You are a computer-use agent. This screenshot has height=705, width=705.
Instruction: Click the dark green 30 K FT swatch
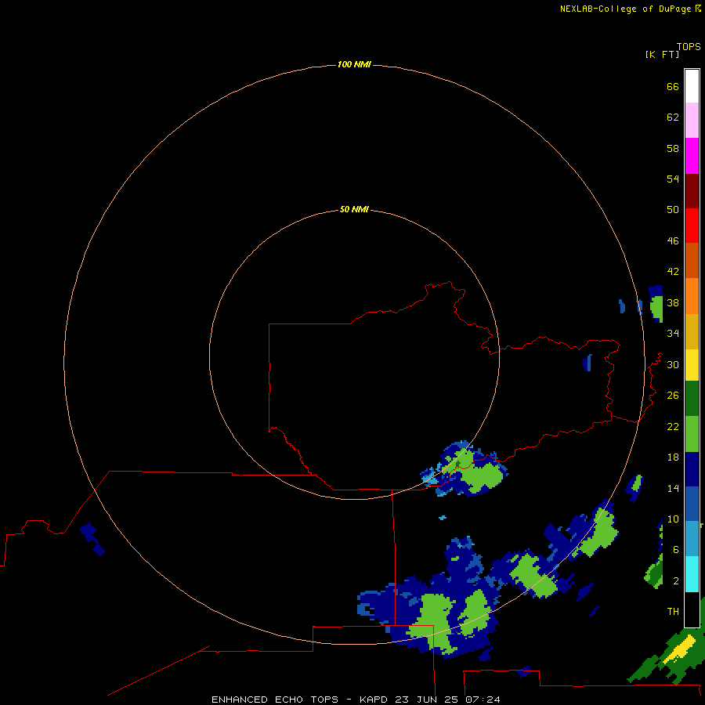pos(692,399)
